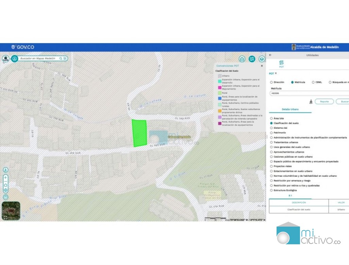349x265 pixels.
Task: Choose the Sistema vial radio option
Action: pos(271,128)
